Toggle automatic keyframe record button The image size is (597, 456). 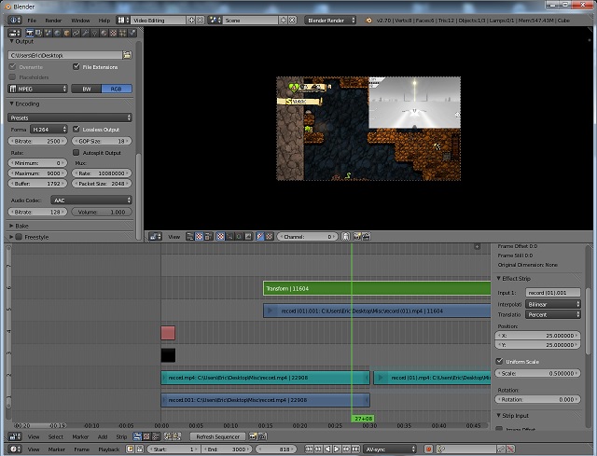(x=428, y=449)
